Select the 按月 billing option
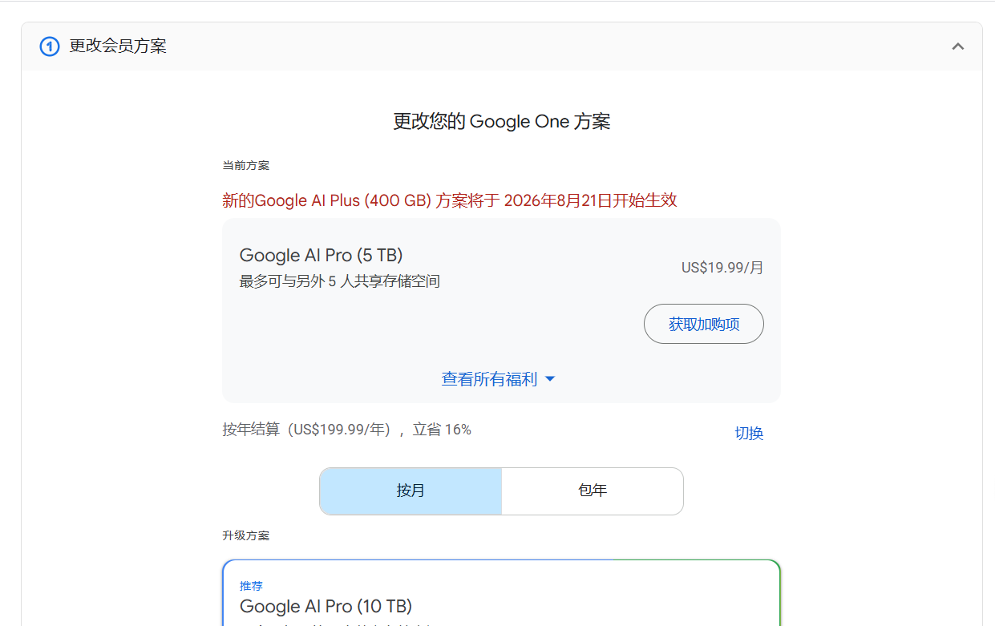Image resolution: width=995 pixels, height=626 pixels. pos(411,491)
